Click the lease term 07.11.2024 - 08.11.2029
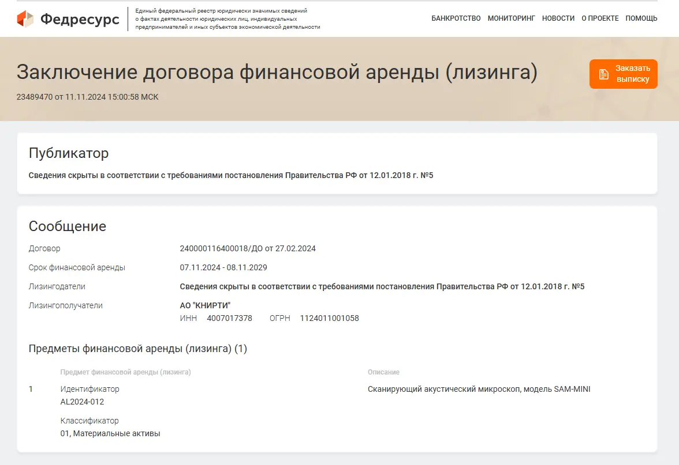Screen dimensions: 679x465 223,267
